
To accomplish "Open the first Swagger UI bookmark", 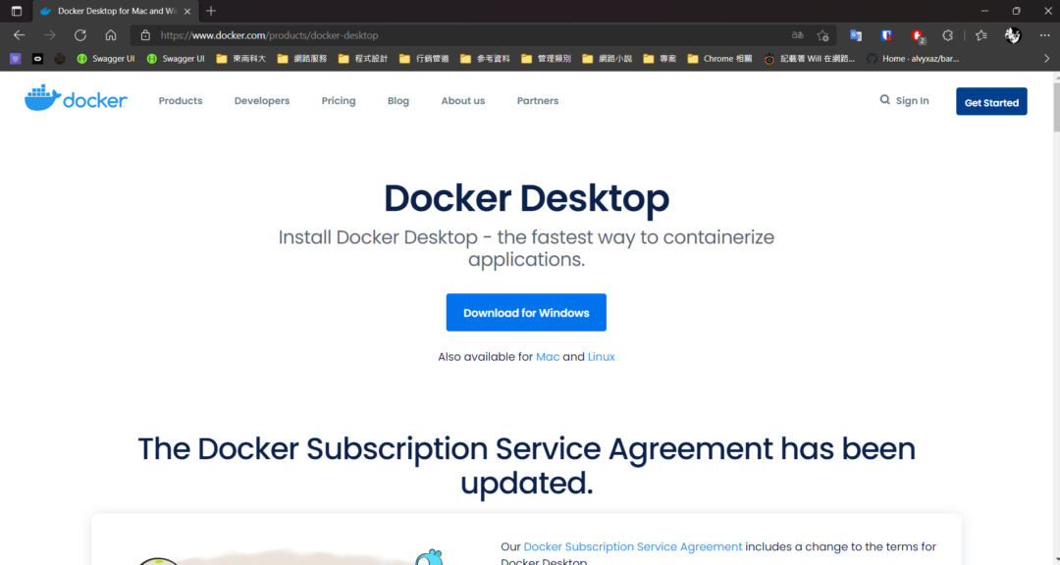I will [x=105, y=59].
